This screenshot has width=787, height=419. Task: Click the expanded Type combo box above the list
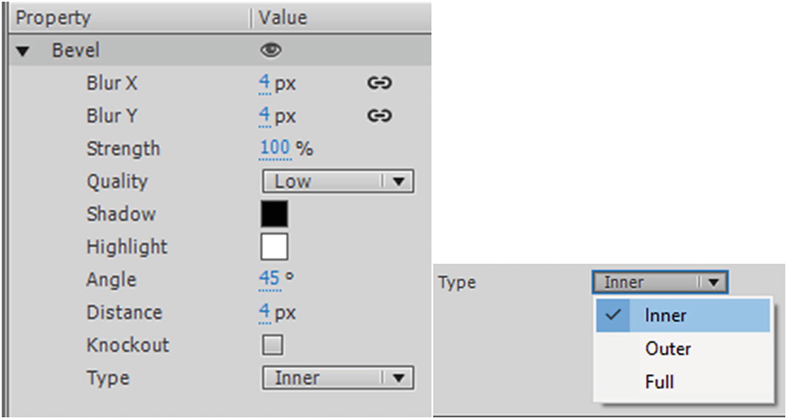[660, 283]
